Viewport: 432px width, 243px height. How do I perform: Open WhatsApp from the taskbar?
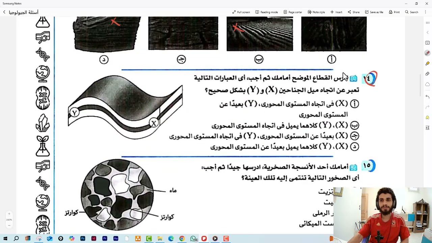tap(193, 239)
